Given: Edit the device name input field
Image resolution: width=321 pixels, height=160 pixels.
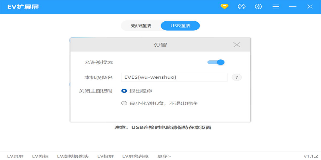Looking at the screenshot, I should point(174,77).
